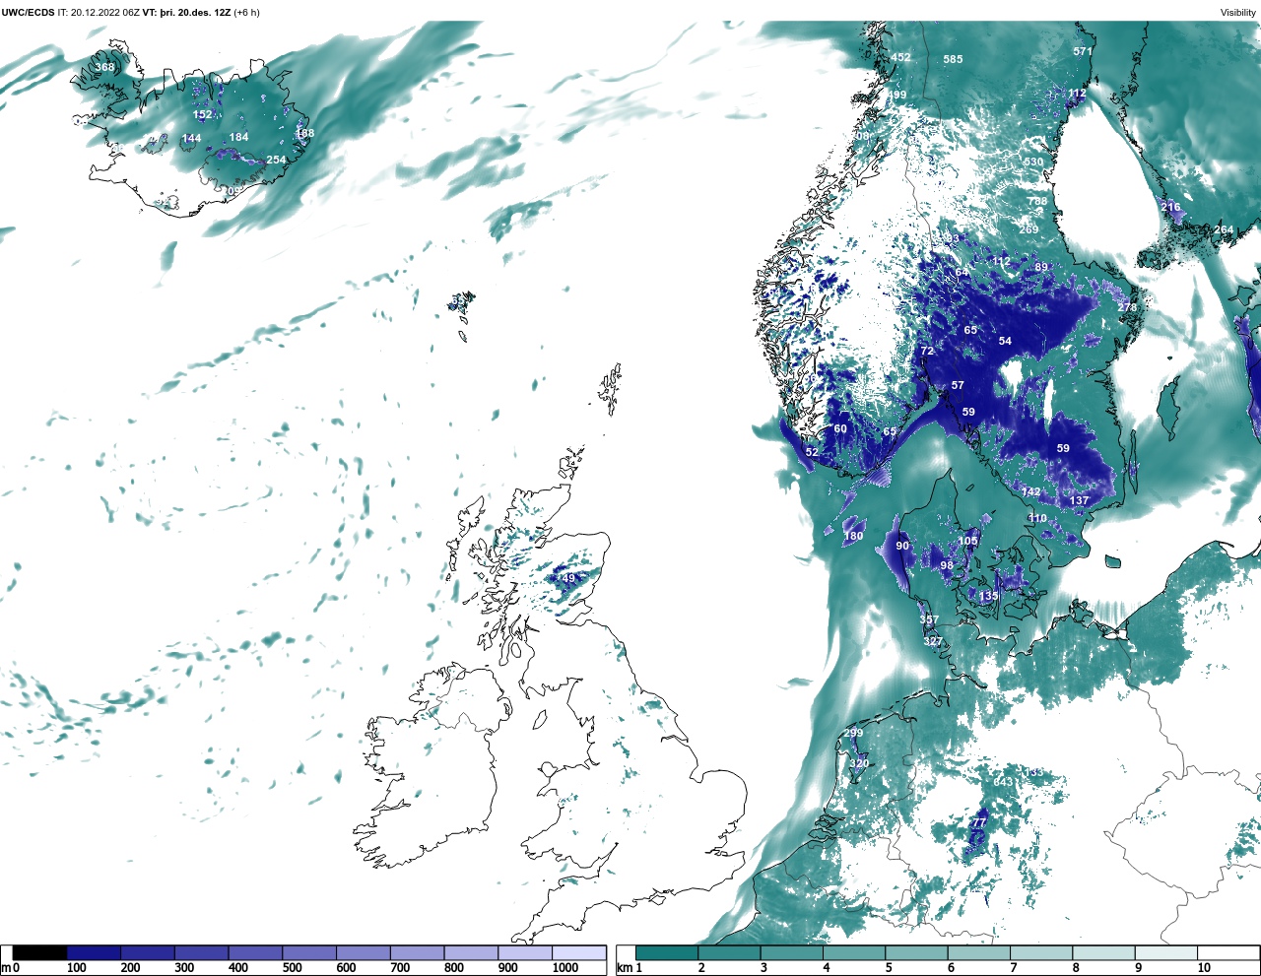Select the '7' label on km legend
Image resolution: width=1261 pixels, height=976 pixels.
1014,968
